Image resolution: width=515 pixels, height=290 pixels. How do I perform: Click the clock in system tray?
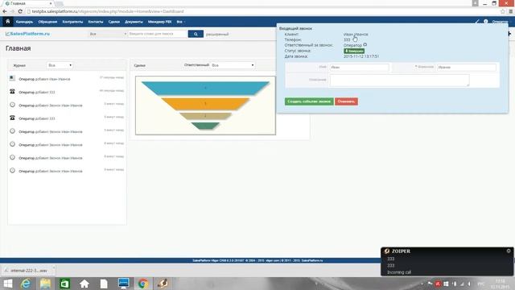tap(500, 284)
